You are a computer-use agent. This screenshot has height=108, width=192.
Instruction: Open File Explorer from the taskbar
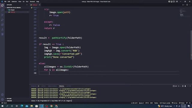point(31,106)
